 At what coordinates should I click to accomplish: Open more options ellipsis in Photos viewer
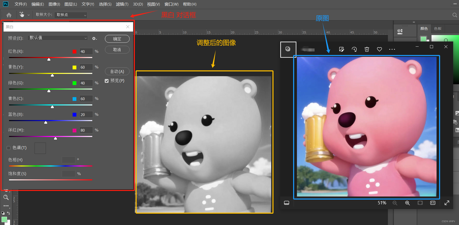392,49
